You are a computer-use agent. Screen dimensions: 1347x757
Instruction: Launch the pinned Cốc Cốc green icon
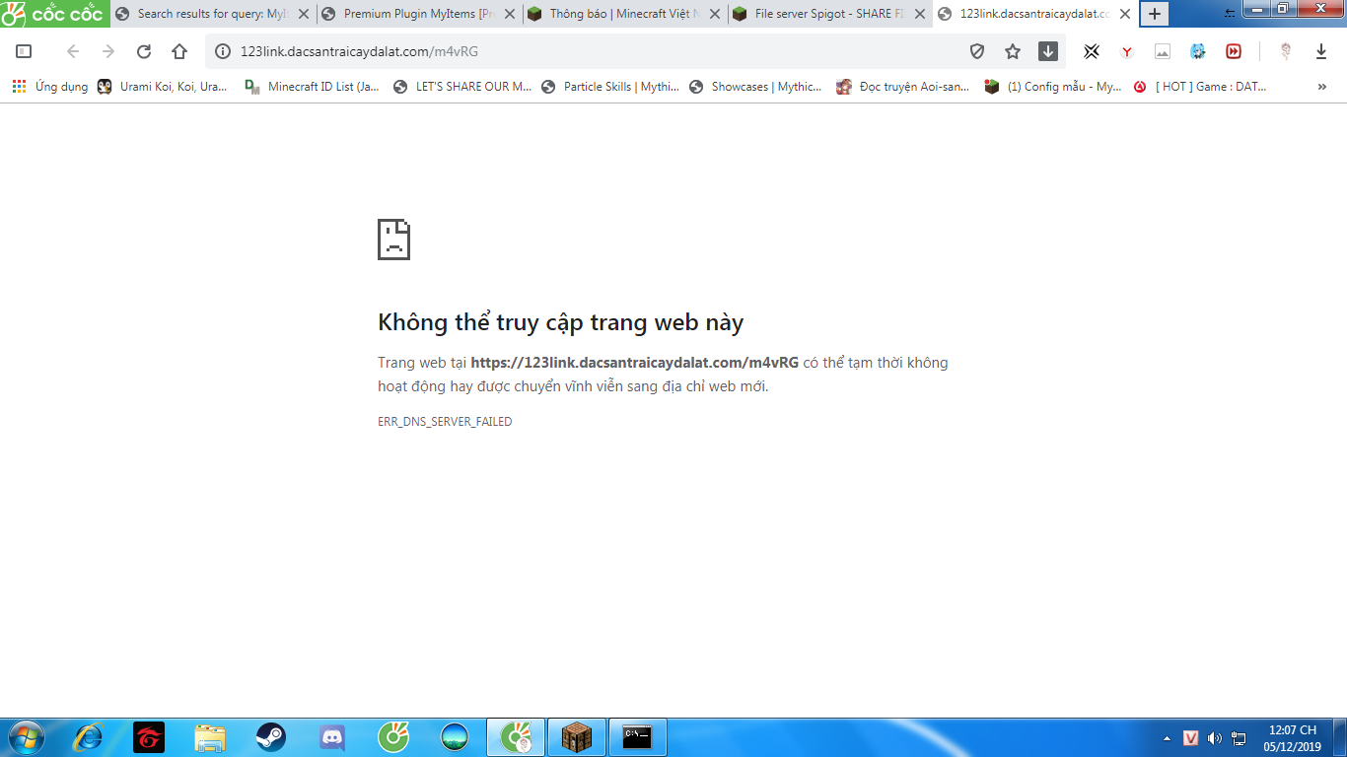point(393,737)
